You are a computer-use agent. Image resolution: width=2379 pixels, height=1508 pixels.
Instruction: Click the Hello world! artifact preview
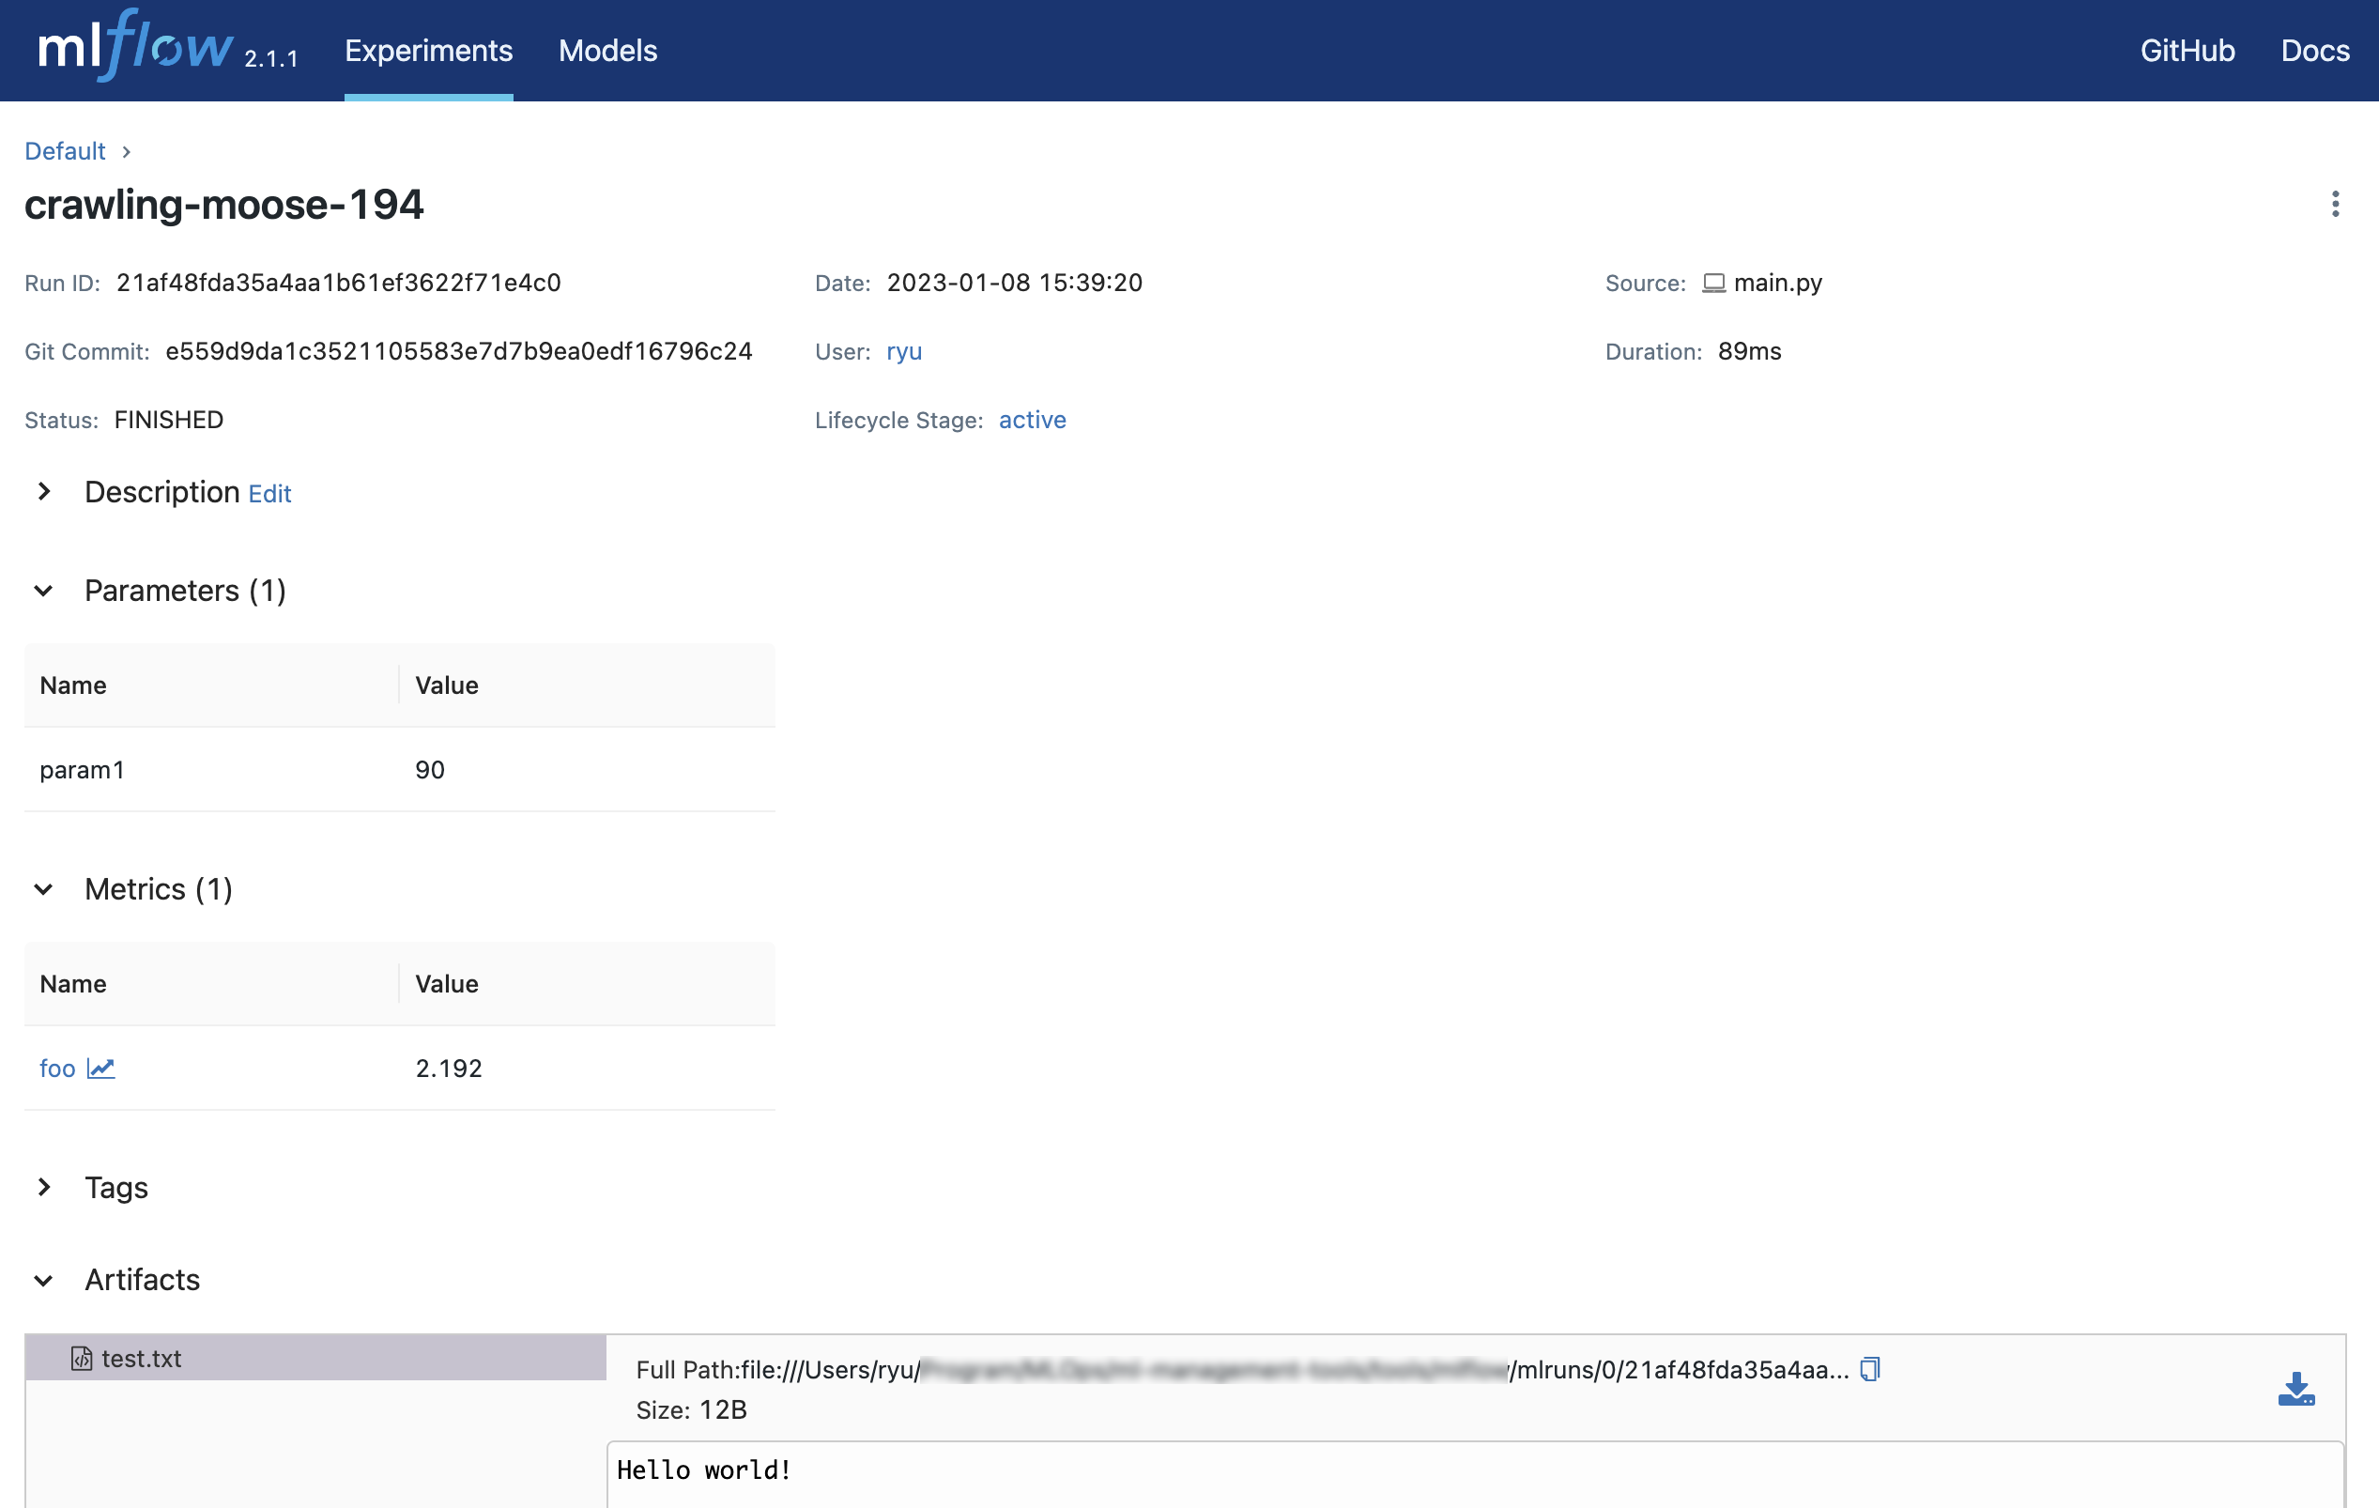tap(704, 1470)
